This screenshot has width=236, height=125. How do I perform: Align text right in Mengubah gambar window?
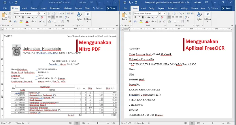[177, 17]
